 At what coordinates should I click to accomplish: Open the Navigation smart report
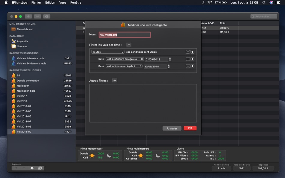41,85
